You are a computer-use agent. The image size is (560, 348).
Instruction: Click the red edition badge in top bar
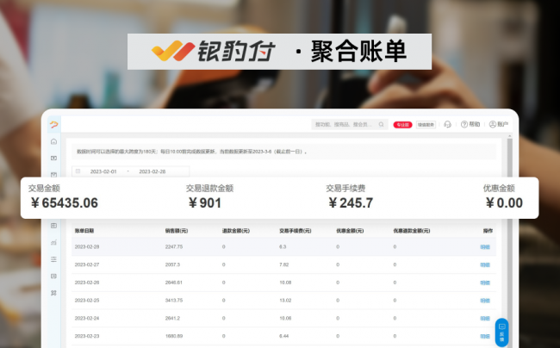(402, 125)
